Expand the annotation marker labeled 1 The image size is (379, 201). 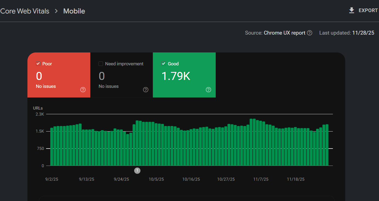[x=137, y=171]
